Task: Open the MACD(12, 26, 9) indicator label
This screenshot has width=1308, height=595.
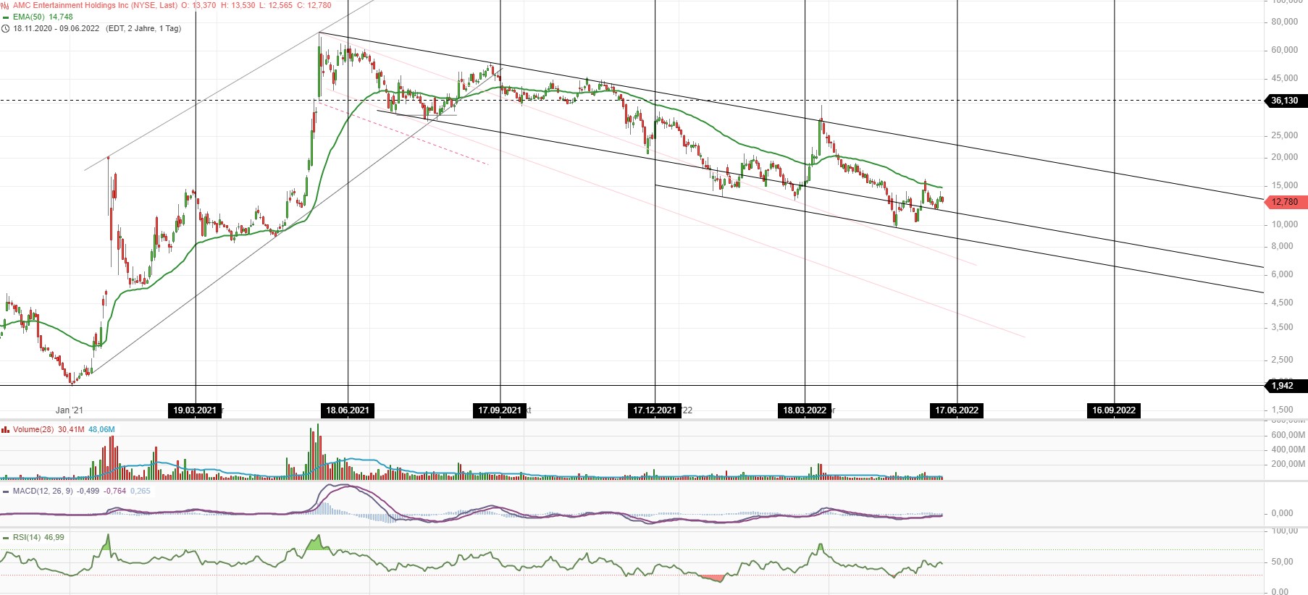Action: click(43, 491)
